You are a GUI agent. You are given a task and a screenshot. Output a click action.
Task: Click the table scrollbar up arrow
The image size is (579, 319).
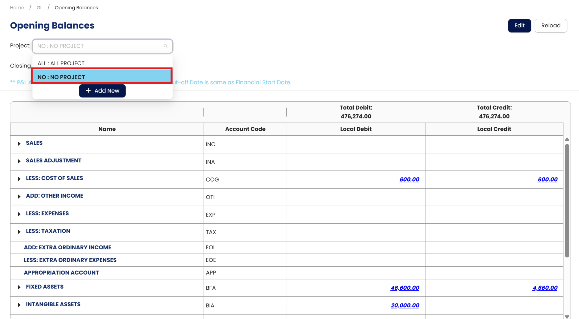click(x=567, y=139)
